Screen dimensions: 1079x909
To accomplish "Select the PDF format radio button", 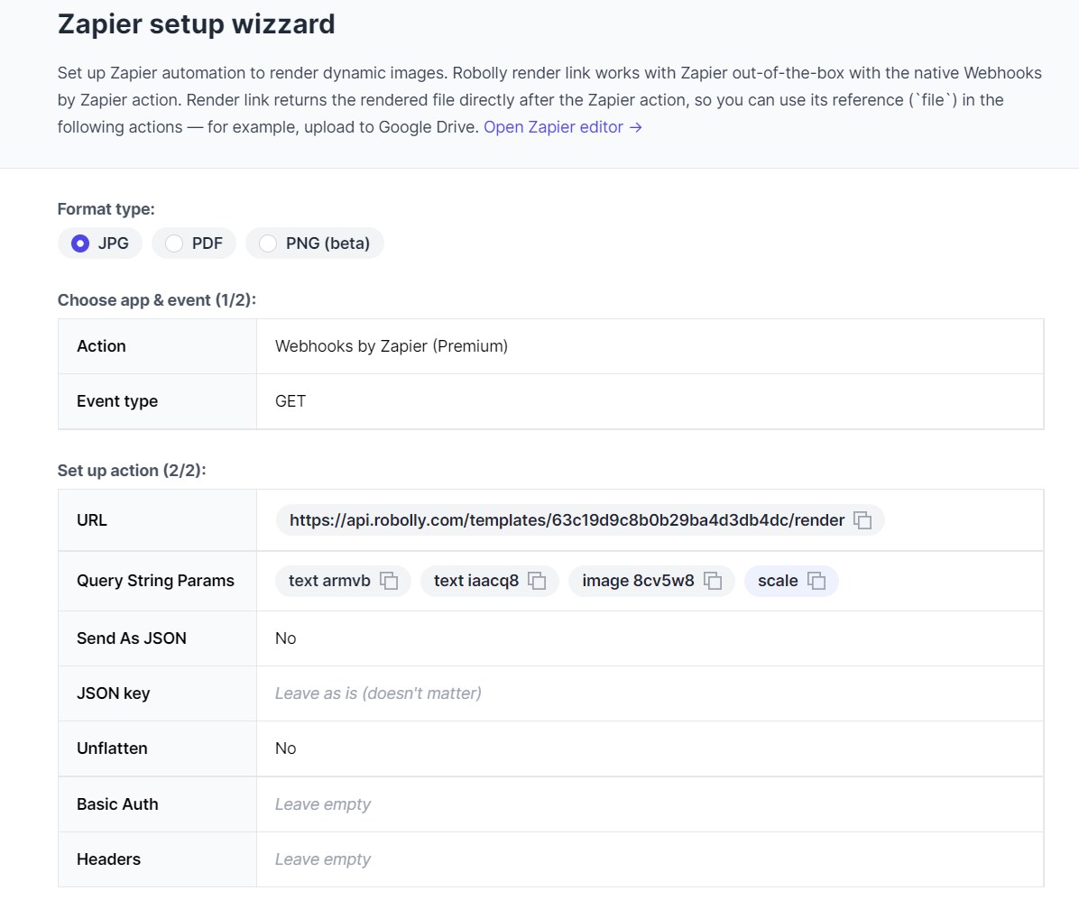I will pos(174,243).
